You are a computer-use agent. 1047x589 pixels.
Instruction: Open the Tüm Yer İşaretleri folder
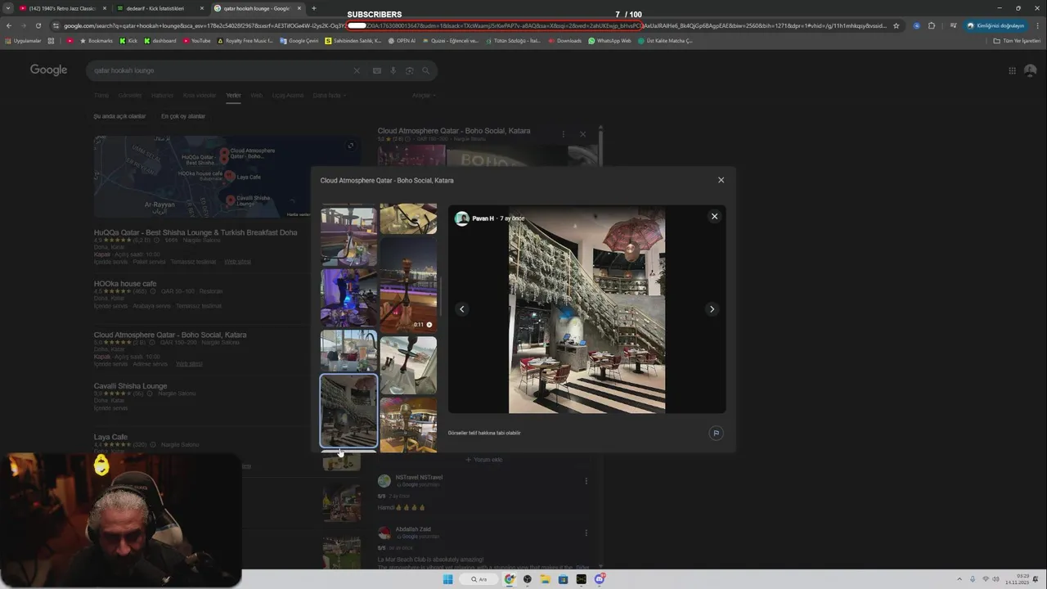pyautogui.click(x=1017, y=41)
